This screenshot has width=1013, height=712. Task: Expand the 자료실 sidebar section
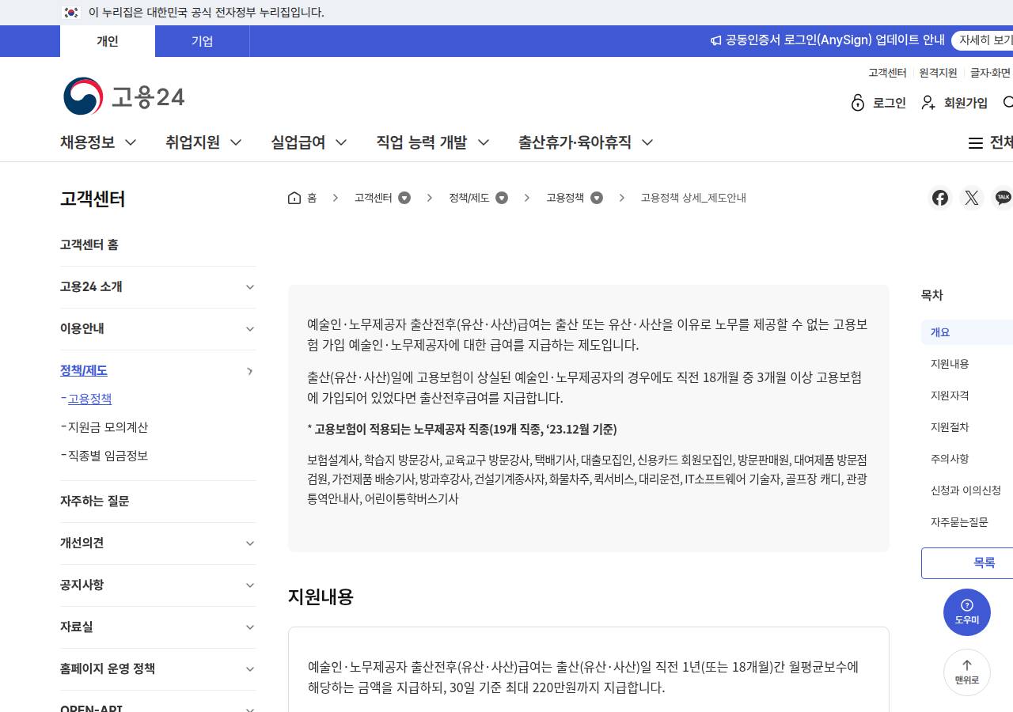tap(158, 627)
